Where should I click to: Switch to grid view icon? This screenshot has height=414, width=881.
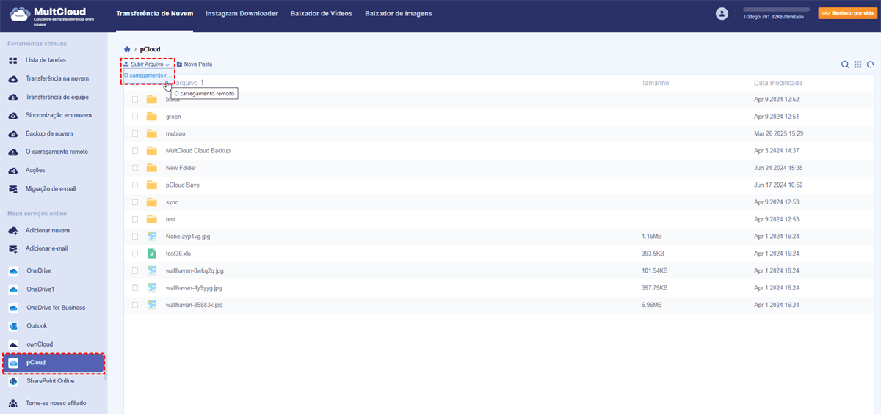coord(858,64)
